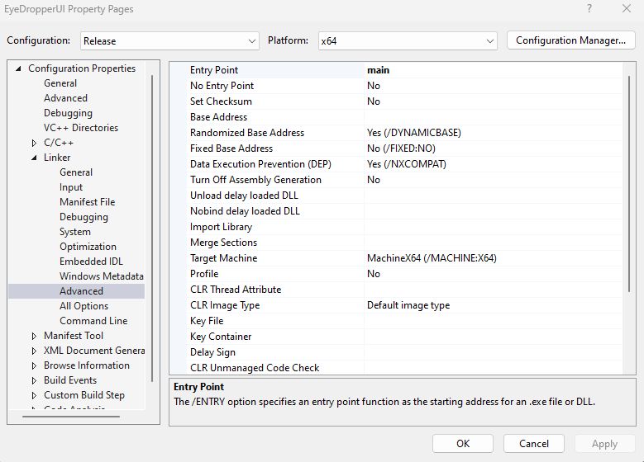Confirm changes with the OK button
Screen dimensions: 644x462
click(463, 444)
